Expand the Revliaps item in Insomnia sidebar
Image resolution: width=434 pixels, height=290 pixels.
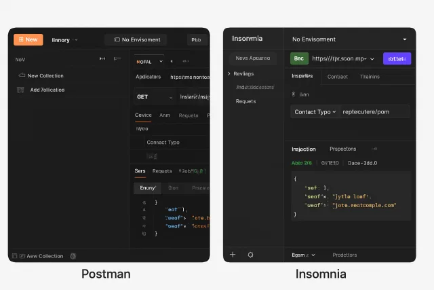[x=229, y=74]
